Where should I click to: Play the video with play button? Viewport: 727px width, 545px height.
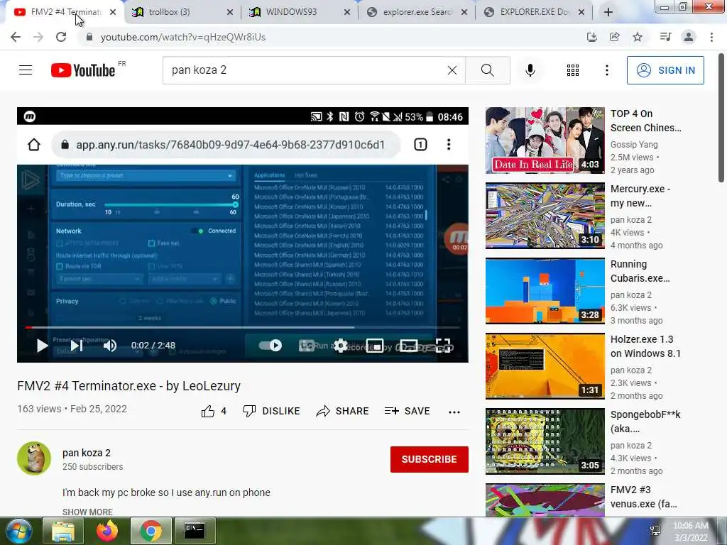[x=42, y=346]
